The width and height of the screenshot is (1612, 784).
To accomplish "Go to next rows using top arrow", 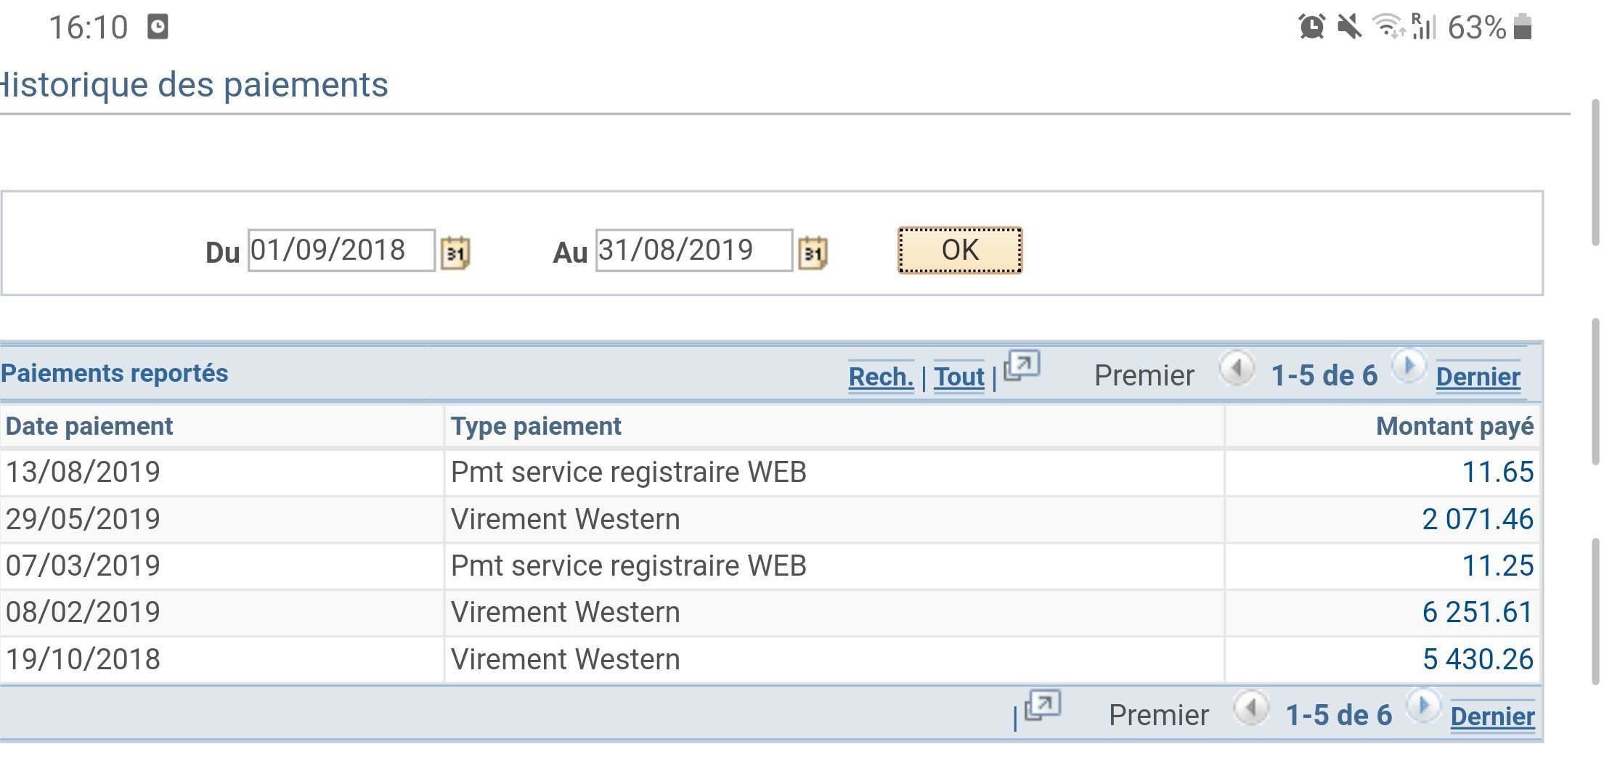I will pyautogui.click(x=1408, y=367).
